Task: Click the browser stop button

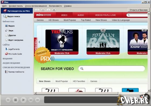Action: [49, 10]
